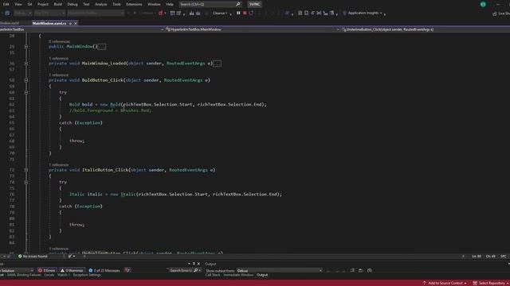Click the 0 Warnings filter toggle
This screenshot has height=286, width=510.
click(x=72, y=270)
